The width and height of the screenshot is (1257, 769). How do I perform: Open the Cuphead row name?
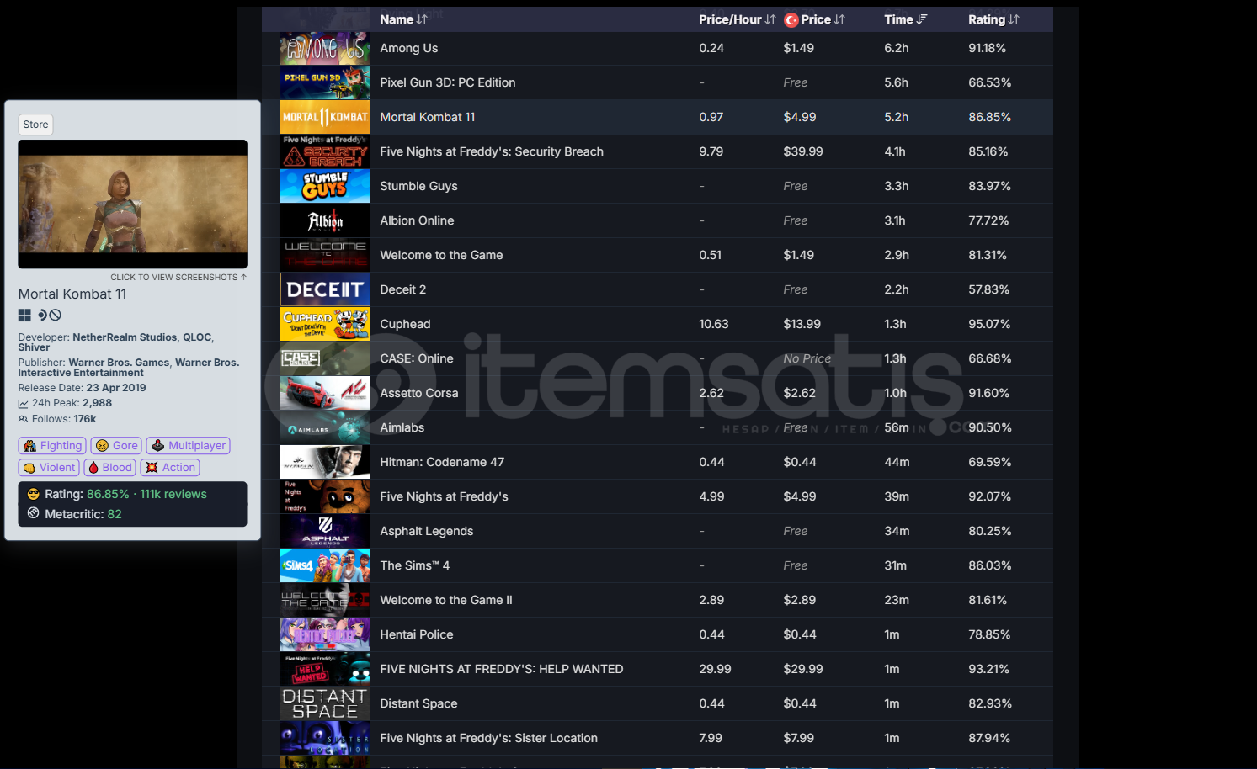click(405, 324)
